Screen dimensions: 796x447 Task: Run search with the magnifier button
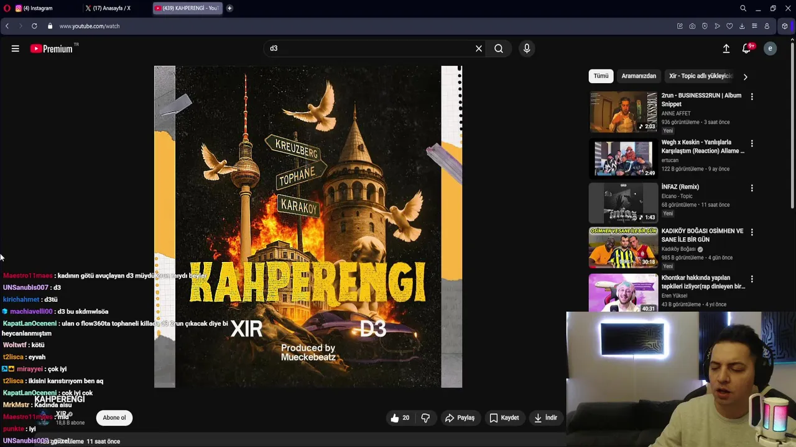[x=499, y=48]
